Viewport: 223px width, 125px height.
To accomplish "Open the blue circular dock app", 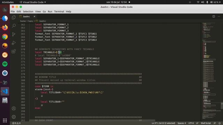I will click(5, 73).
